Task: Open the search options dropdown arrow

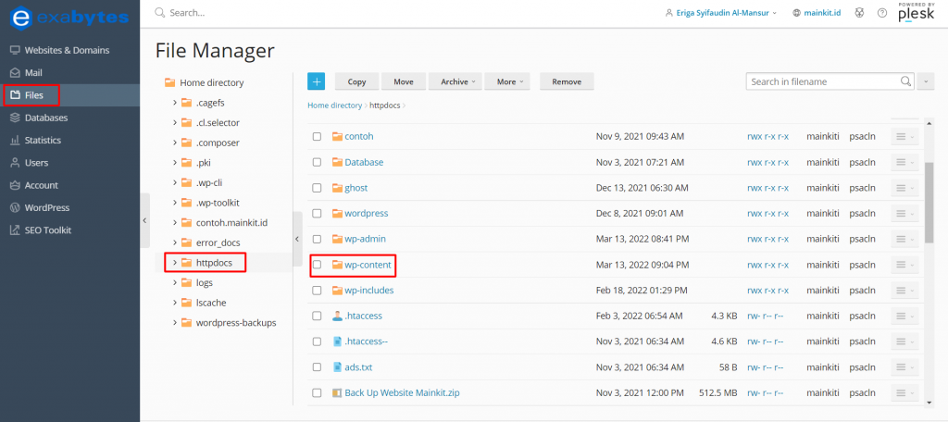Action: pyautogui.click(x=926, y=81)
